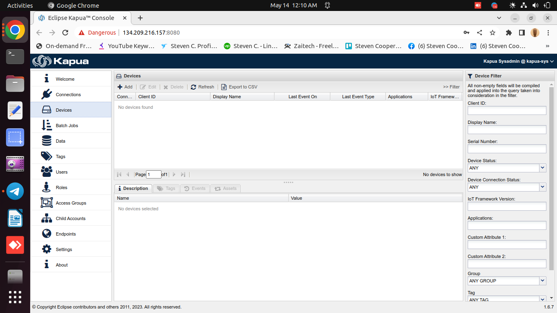The image size is (557, 313).
Task: Open Zaitech - Freel... bookmark
Action: click(x=312, y=46)
